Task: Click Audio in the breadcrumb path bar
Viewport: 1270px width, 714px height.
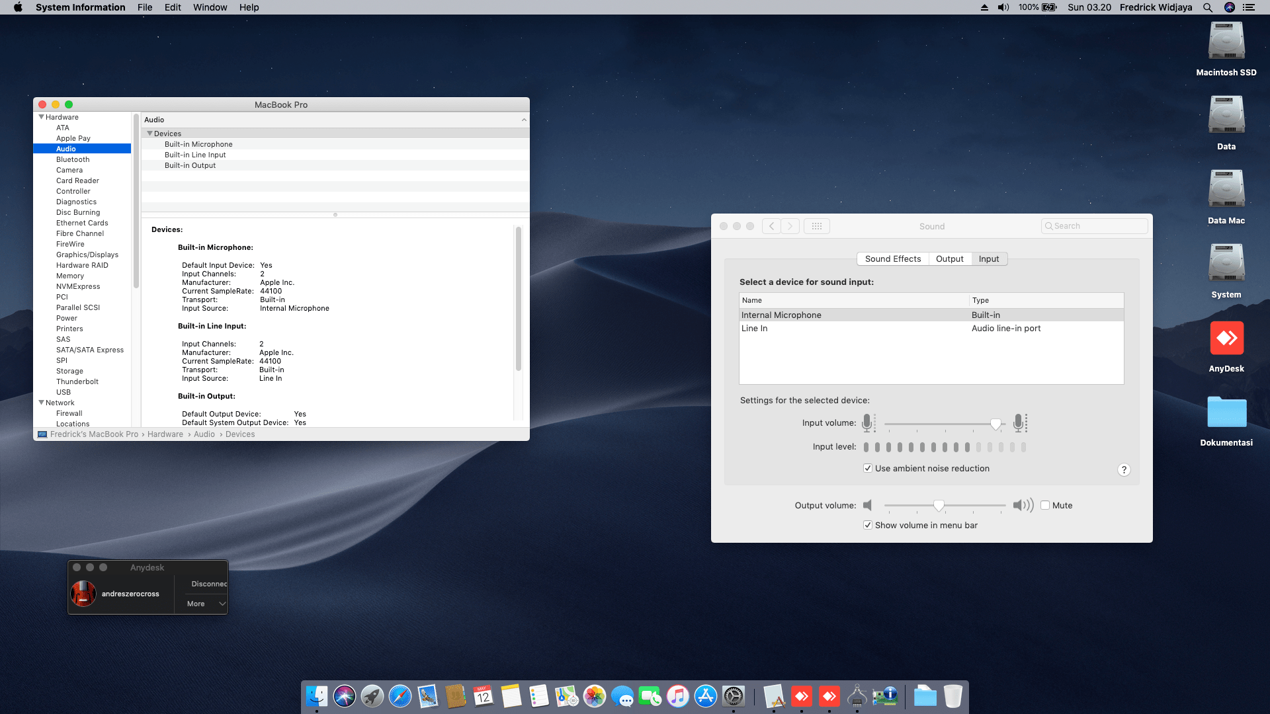Action: [x=204, y=434]
